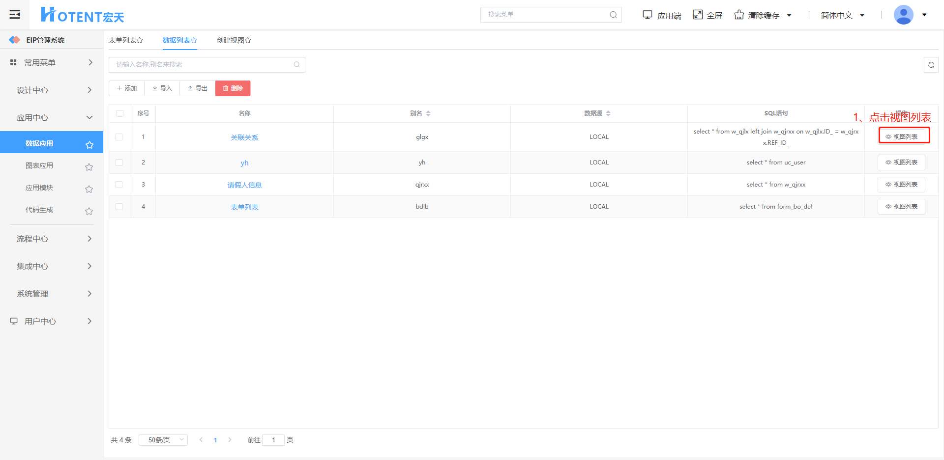Open the user avatar
The height and width of the screenshot is (460, 944).
click(904, 15)
